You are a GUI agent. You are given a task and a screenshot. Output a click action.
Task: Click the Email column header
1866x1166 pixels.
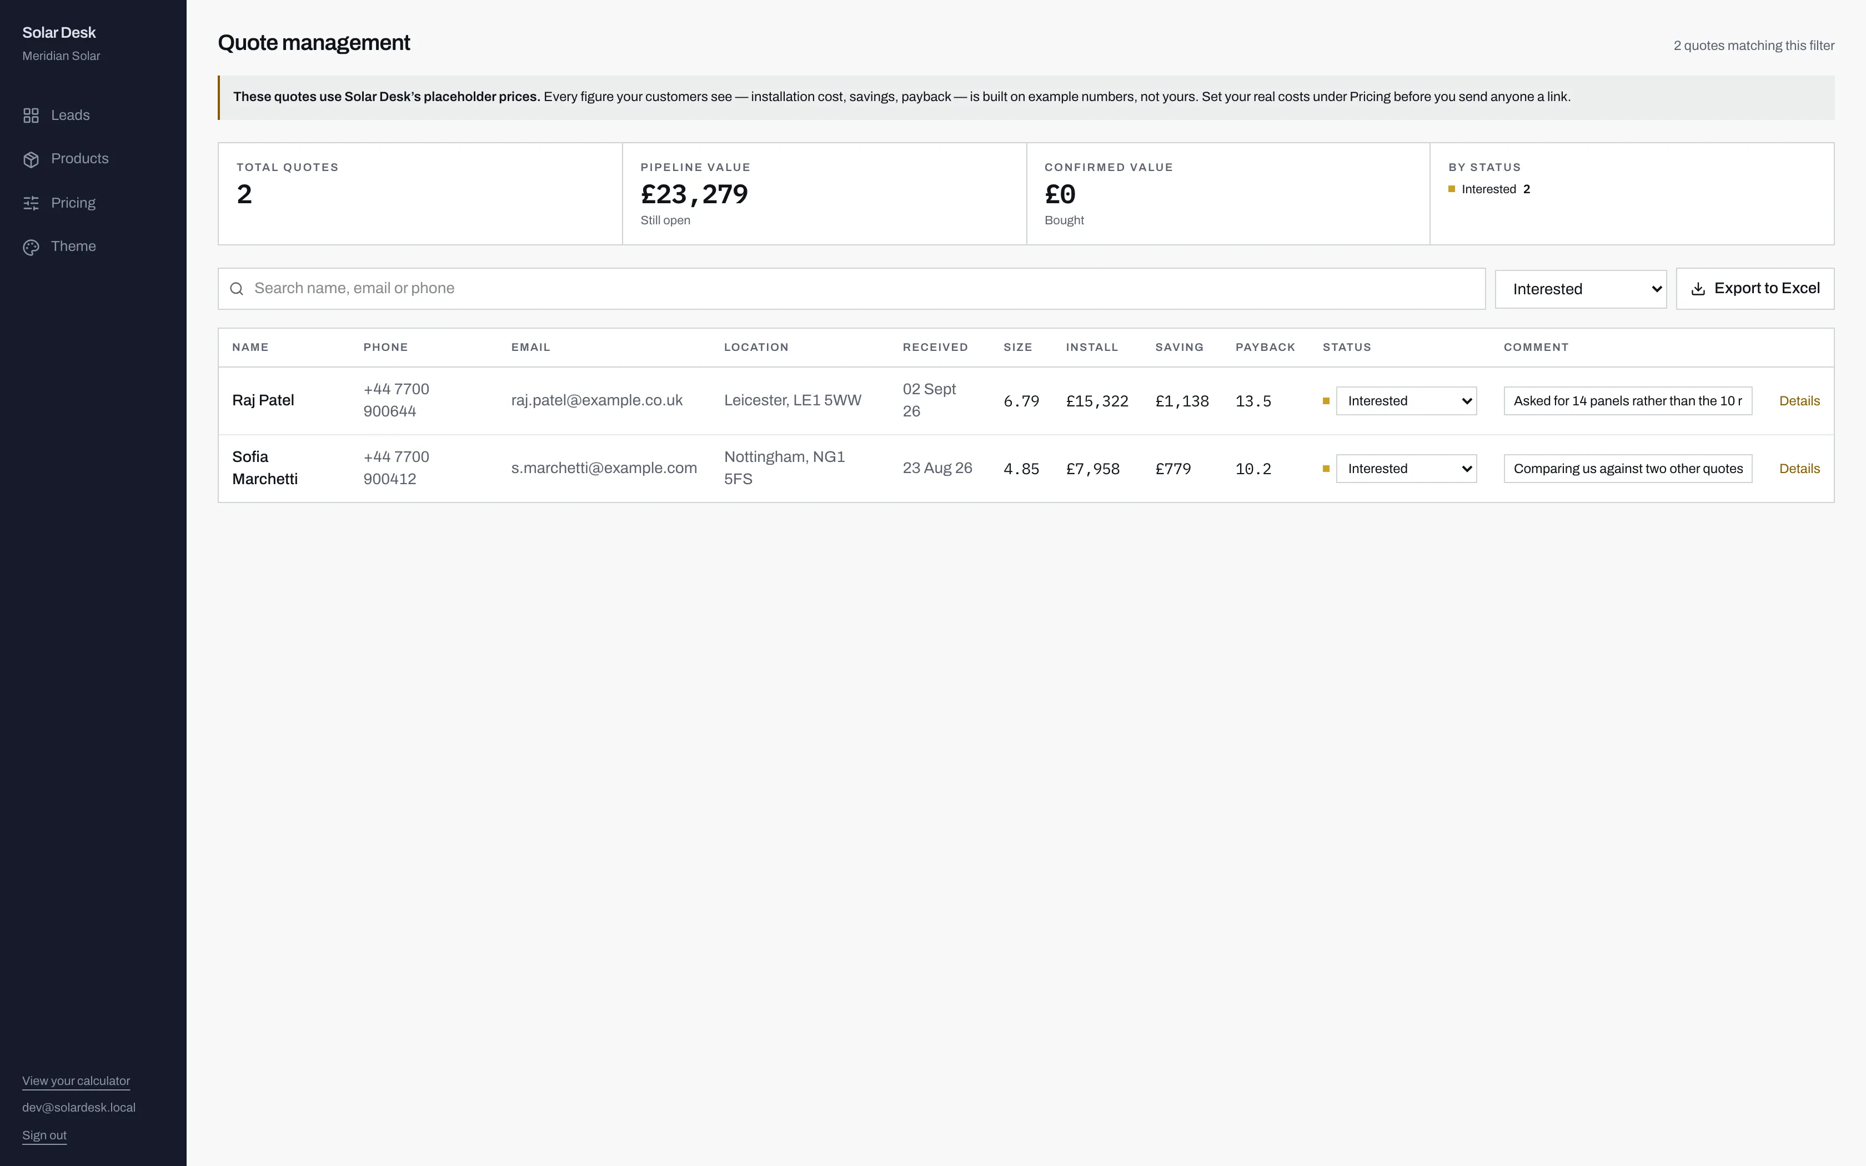pyautogui.click(x=530, y=347)
